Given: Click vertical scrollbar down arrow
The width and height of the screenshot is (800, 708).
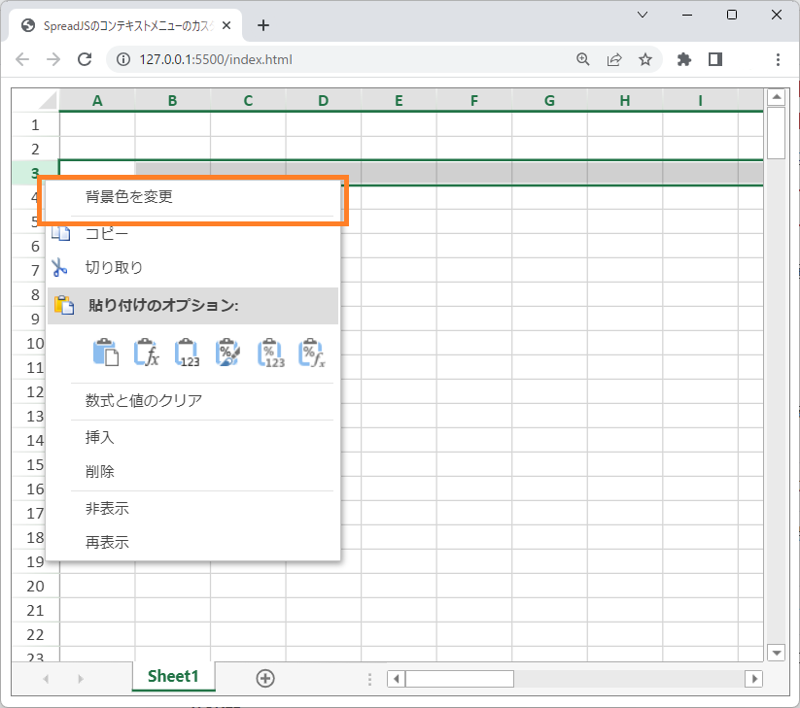Looking at the screenshot, I should pos(776,653).
